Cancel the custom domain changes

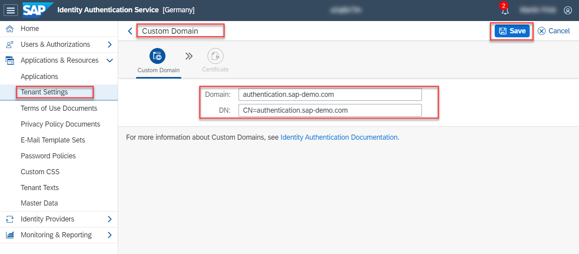coord(554,31)
